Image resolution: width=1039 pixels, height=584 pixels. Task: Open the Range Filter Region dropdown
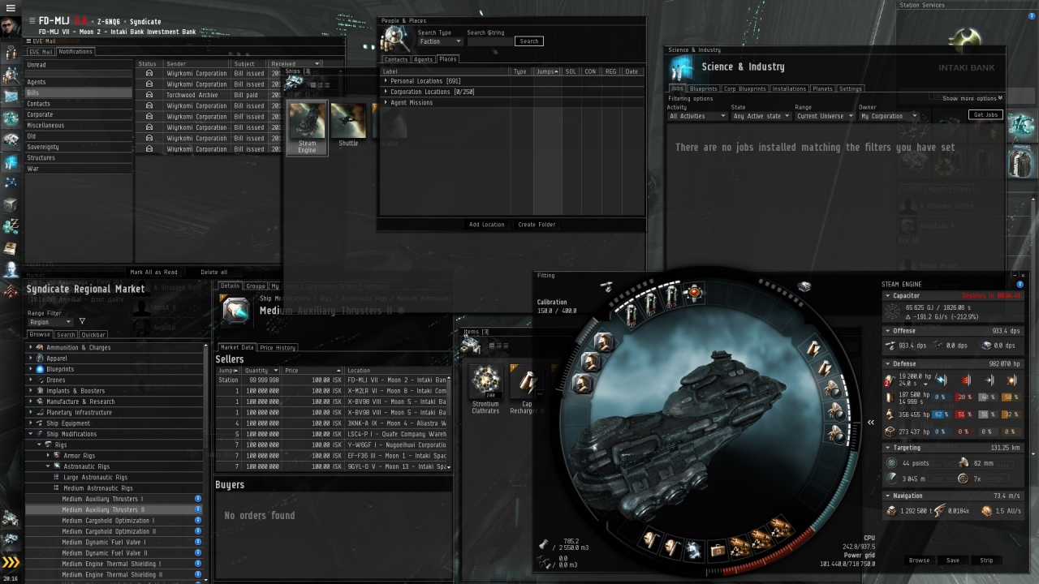click(x=50, y=322)
